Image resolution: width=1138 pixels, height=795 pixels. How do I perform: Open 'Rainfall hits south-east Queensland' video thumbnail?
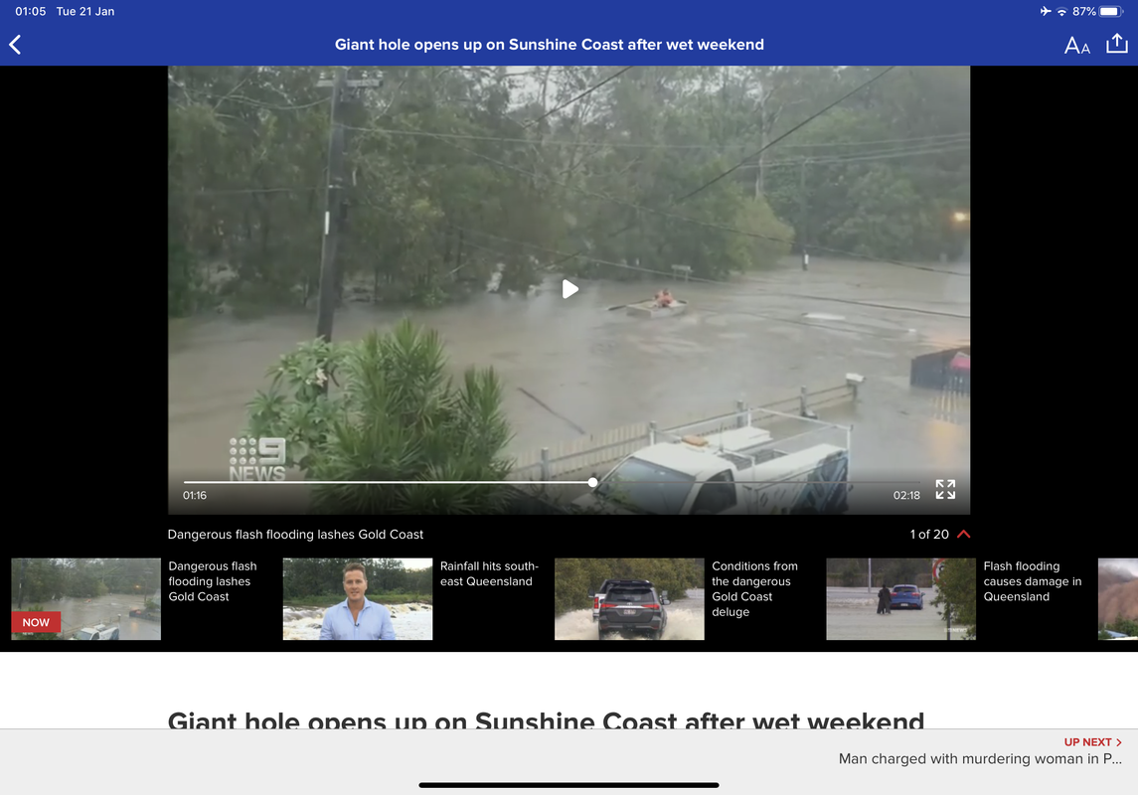point(358,598)
